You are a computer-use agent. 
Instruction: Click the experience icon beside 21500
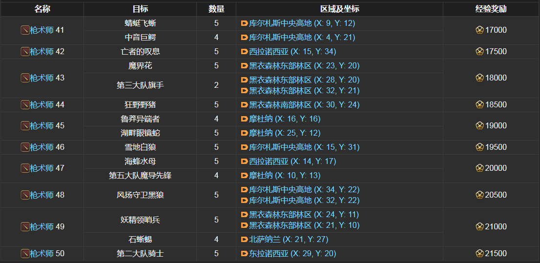(x=480, y=254)
